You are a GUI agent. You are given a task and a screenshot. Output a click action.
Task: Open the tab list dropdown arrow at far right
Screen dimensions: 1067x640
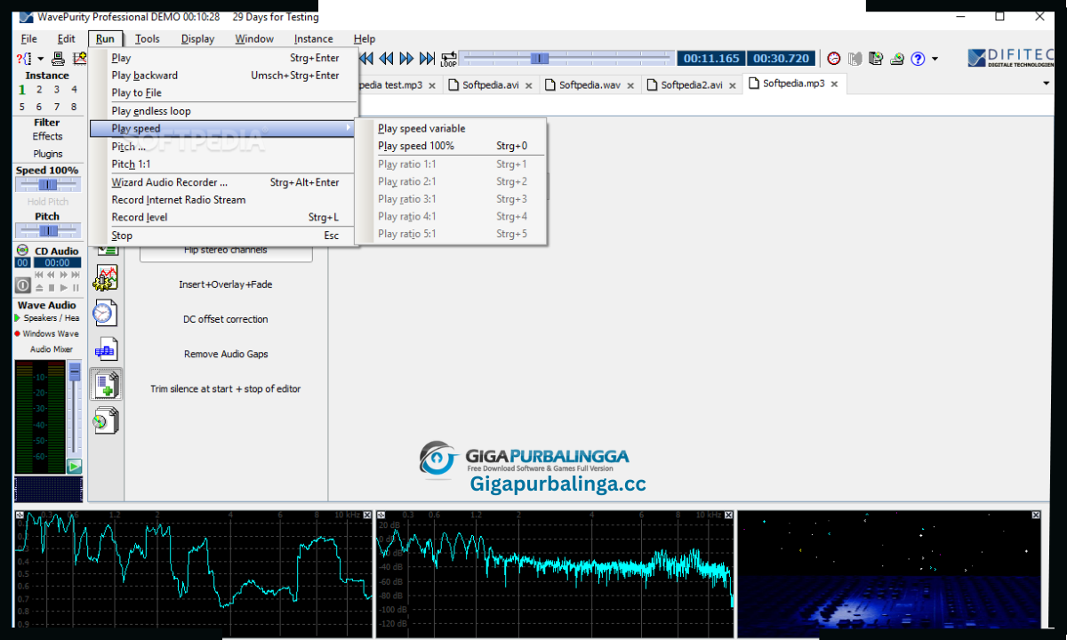[x=1046, y=84]
